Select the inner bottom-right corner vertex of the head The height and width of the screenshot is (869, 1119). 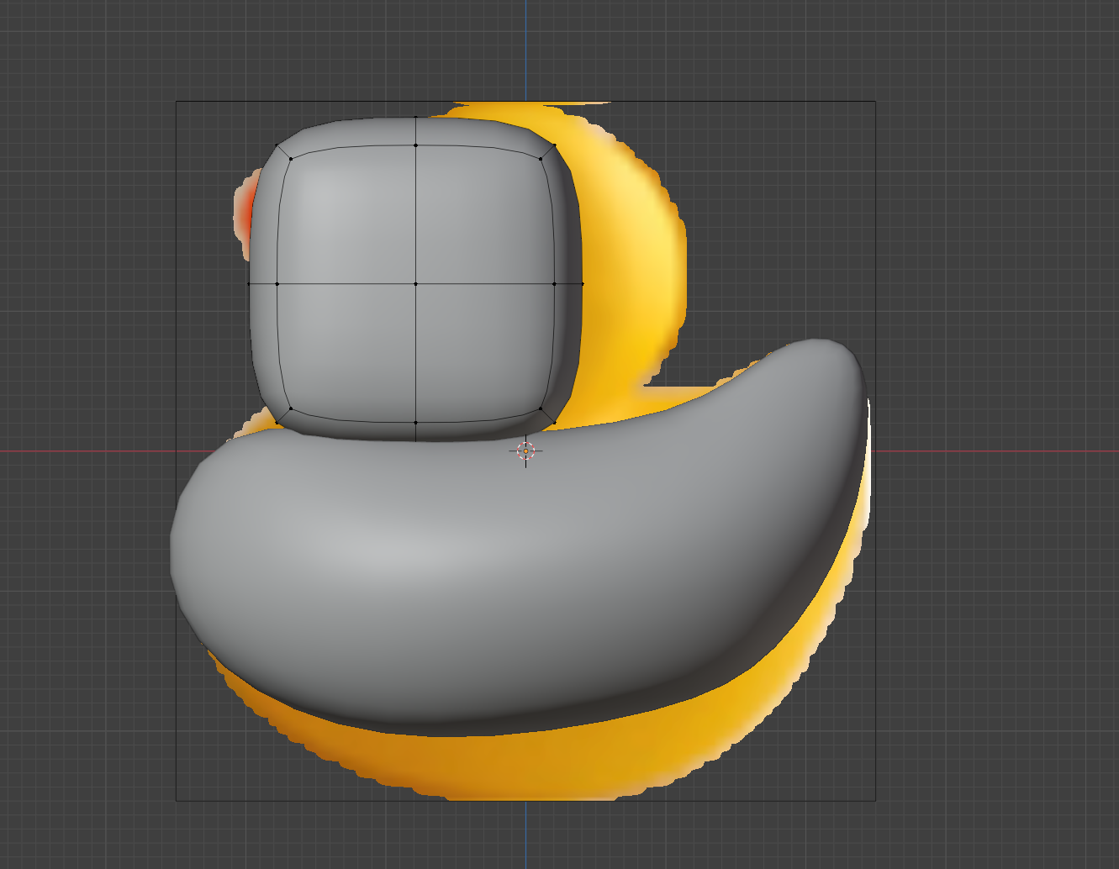tap(541, 409)
